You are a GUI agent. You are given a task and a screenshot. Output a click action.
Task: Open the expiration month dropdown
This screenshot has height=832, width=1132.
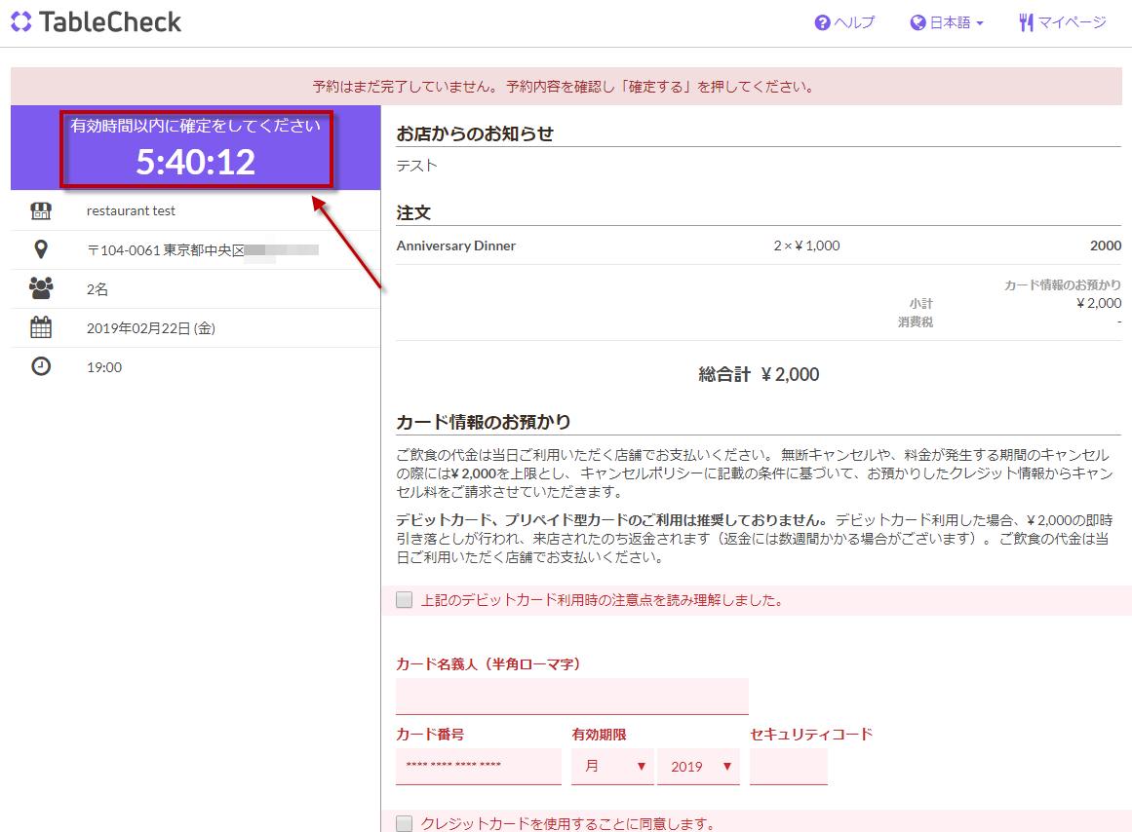(x=612, y=767)
